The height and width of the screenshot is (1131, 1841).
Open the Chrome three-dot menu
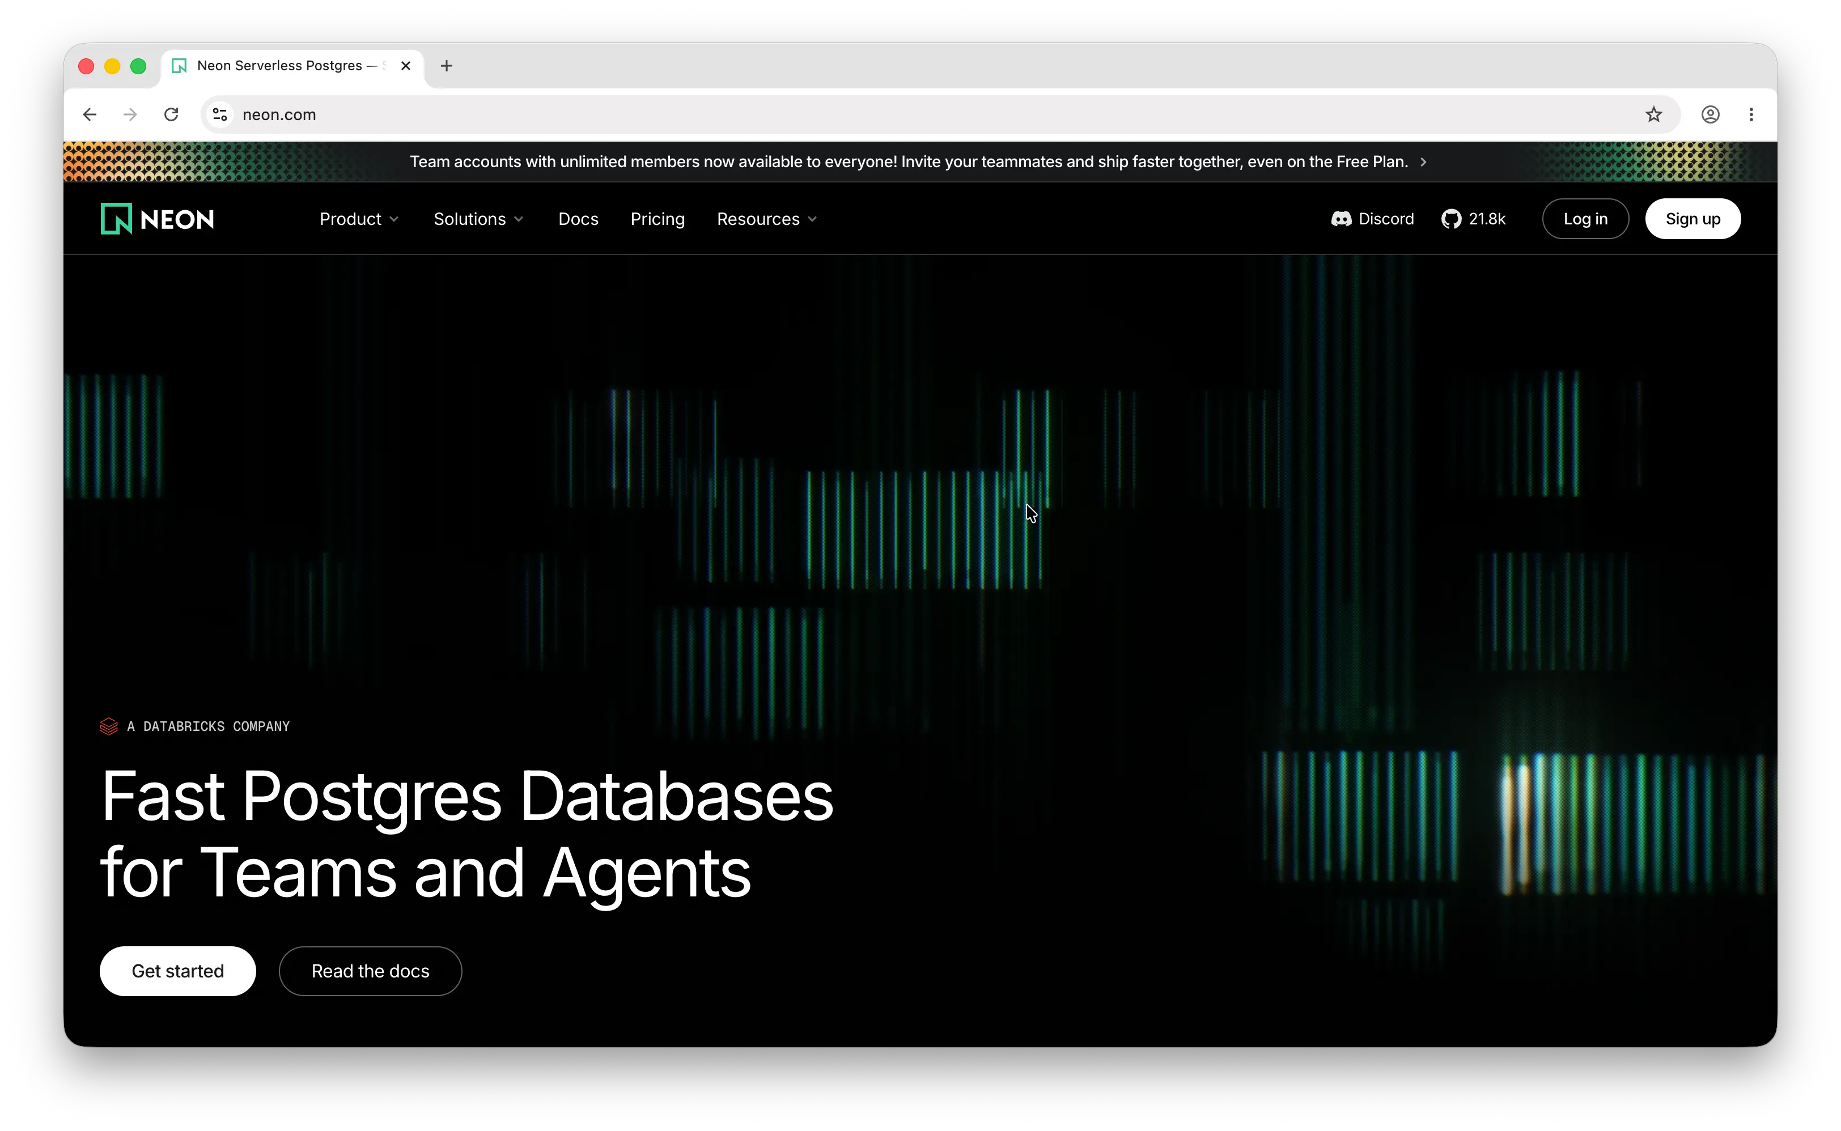pyautogui.click(x=1751, y=114)
